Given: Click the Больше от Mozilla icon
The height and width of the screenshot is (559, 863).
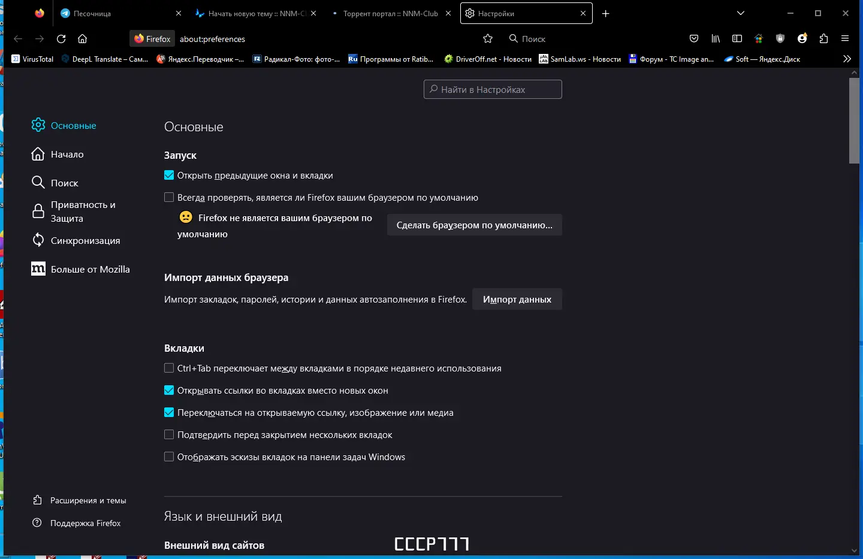Looking at the screenshot, I should point(38,269).
